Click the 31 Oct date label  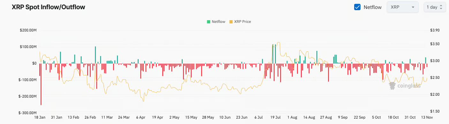tap(410, 117)
